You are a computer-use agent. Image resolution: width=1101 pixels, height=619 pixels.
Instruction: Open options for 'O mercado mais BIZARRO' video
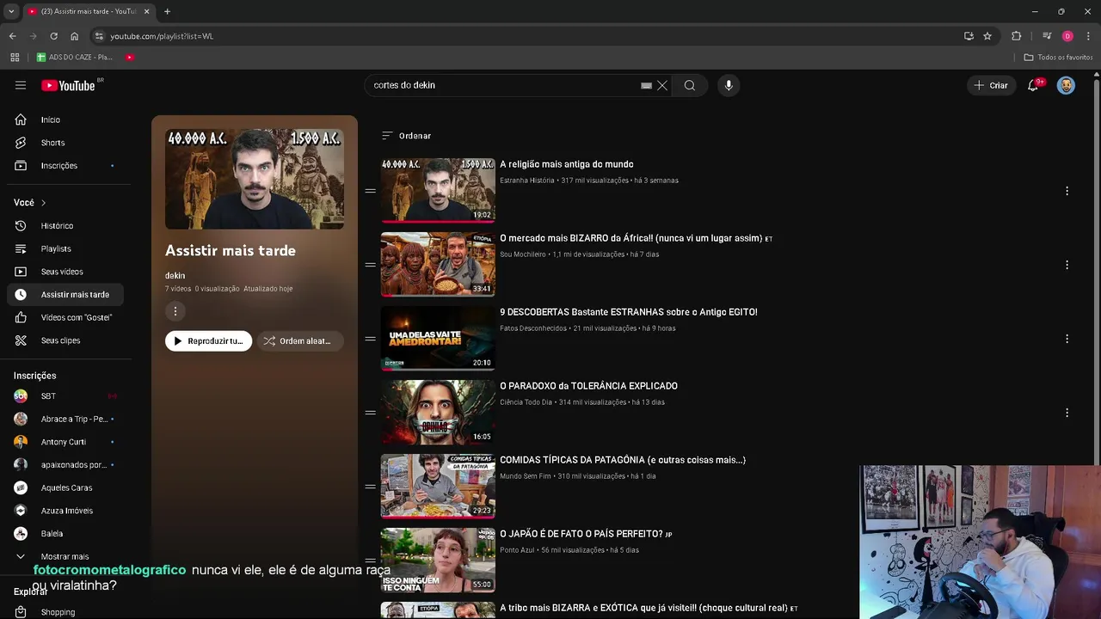point(1067,265)
